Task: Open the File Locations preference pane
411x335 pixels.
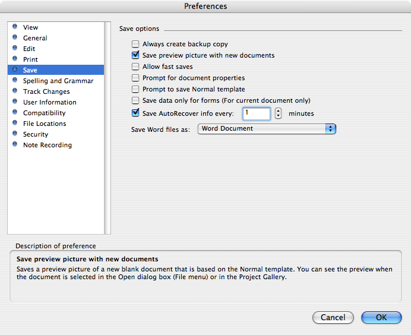Action: 45,124
